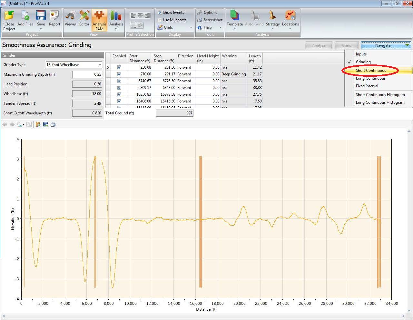Sort by Start Distance column header
Screen dimensions: 413x320
pos(140,58)
